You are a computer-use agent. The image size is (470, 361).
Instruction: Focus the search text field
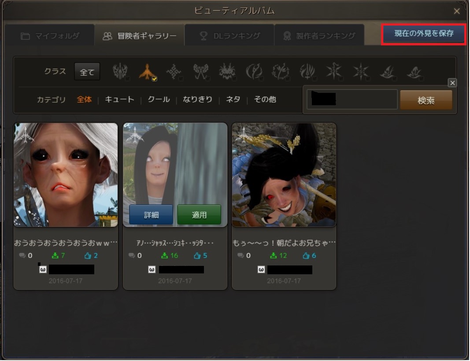tap(352, 99)
